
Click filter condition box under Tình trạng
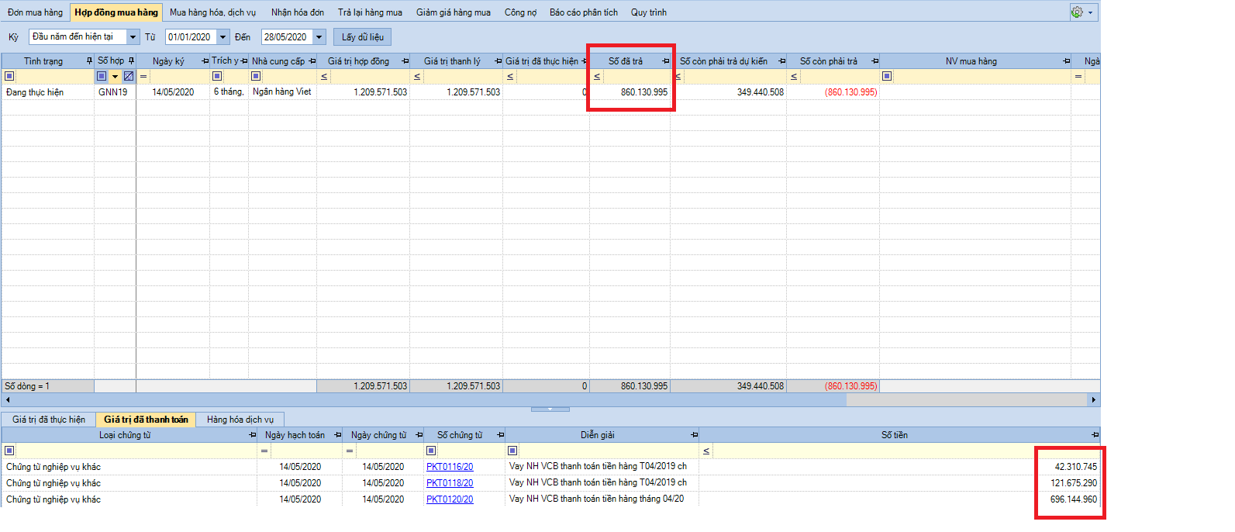(9, 76)
